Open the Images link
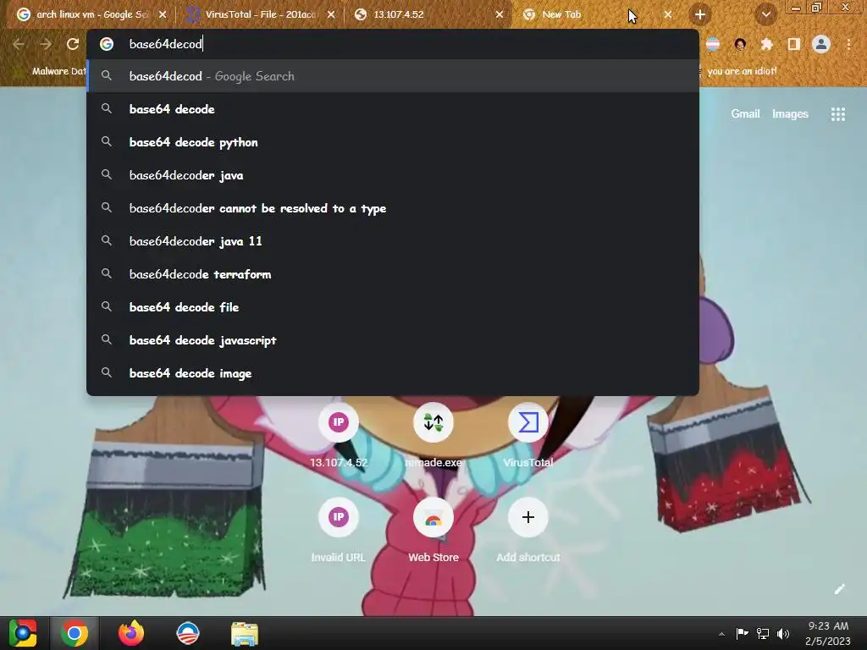This screenshot has height=650, width=867. click(x=790, y=114)
